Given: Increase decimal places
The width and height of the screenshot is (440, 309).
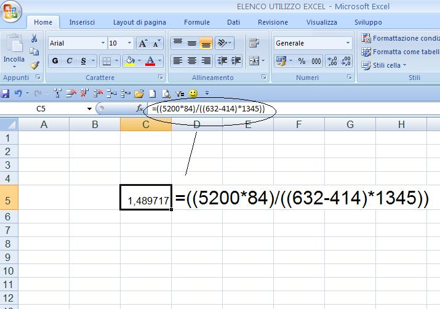Looking at the screenshot, I should tap(332, 61).
